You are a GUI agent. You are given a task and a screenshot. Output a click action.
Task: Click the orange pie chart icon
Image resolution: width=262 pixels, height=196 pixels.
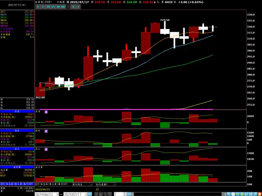(233, 194)
